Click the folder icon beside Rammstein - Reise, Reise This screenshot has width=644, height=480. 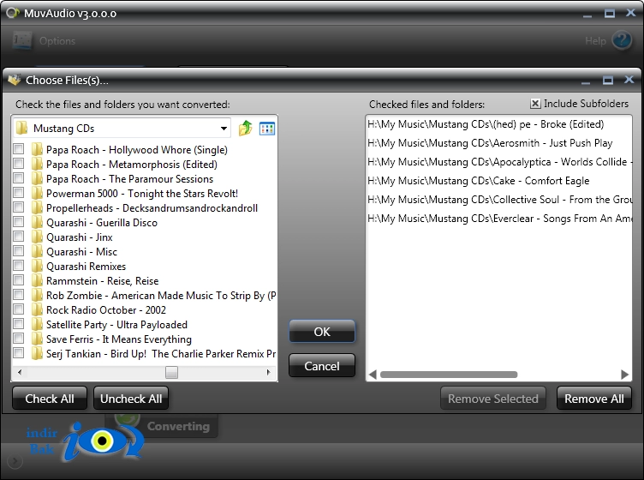click(x=37, y=280)
